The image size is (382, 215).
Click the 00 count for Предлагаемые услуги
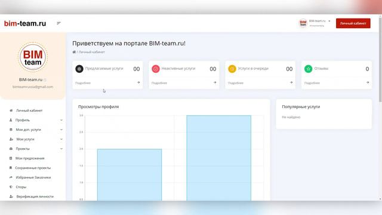pyautogui.click(x=137, y=69)
